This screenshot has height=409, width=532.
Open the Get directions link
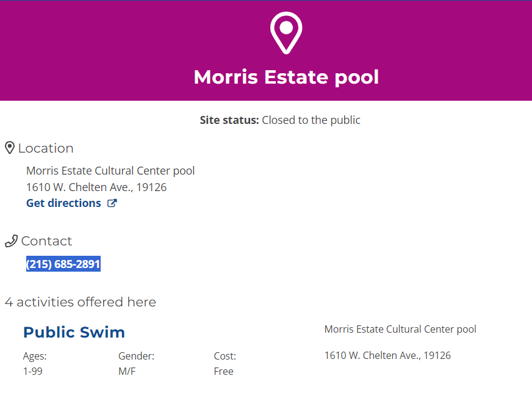click(63, 203)
